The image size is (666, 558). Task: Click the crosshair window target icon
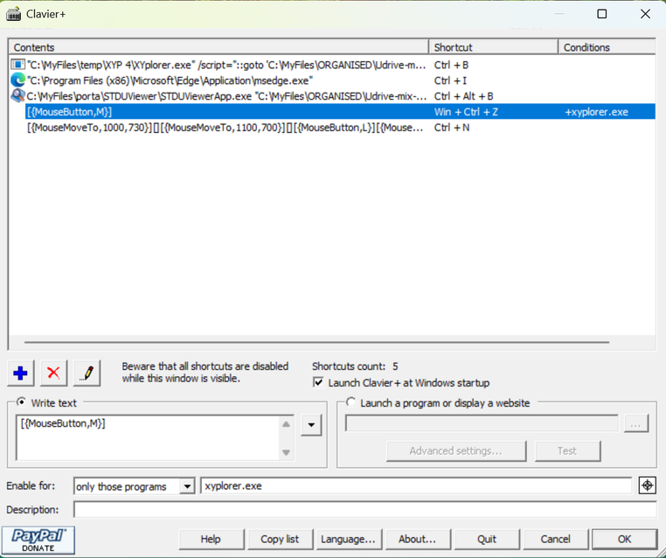click(647, 485)
